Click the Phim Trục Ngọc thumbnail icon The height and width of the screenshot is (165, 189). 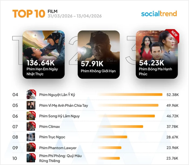(31, 137)
